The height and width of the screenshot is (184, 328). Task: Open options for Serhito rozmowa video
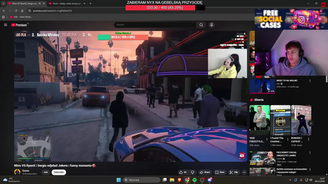pyautogui.click(x=310, y=169)
